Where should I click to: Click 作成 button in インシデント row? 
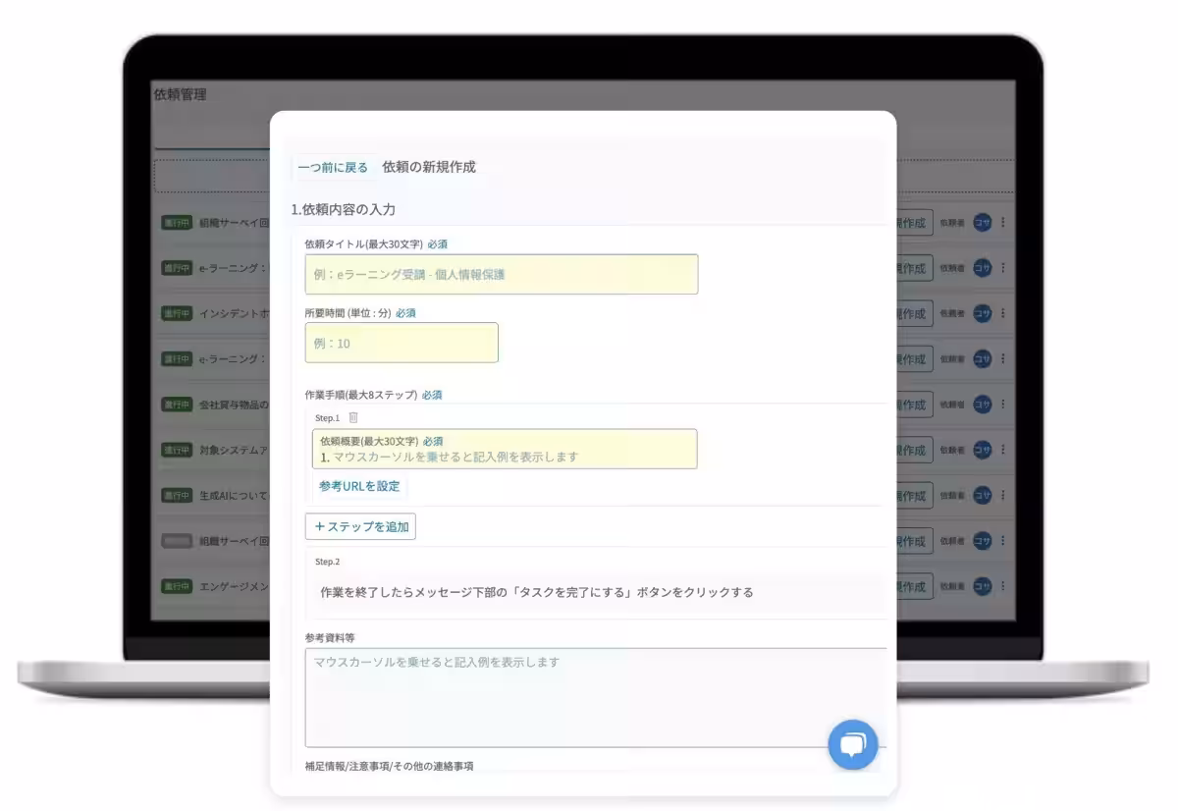(x=913, y=314)
